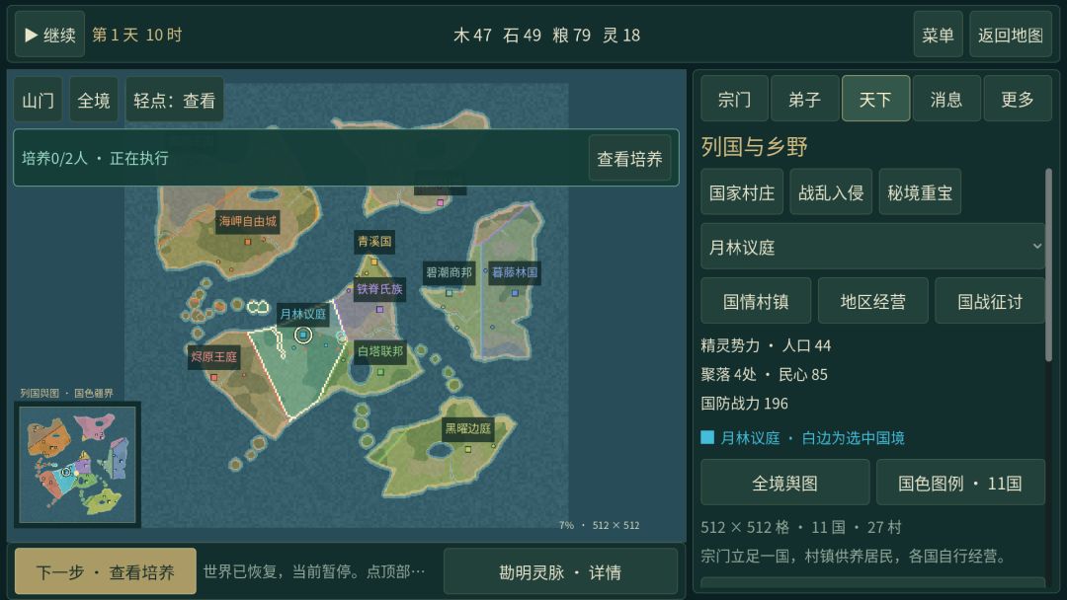Select the 秘境重宝 sub-tab
1067x600 pixels.
920,192
